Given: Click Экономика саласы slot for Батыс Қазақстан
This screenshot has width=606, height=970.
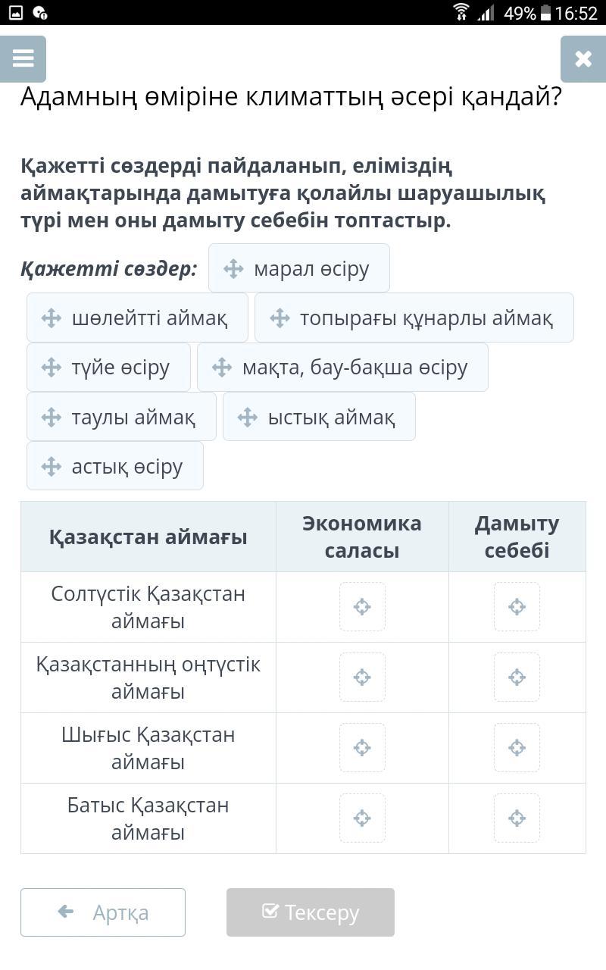Looking at the screenshot, I should coord(362,818).
